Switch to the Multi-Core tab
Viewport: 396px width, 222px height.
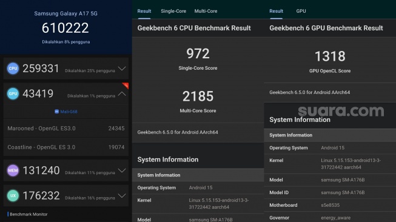206,11
